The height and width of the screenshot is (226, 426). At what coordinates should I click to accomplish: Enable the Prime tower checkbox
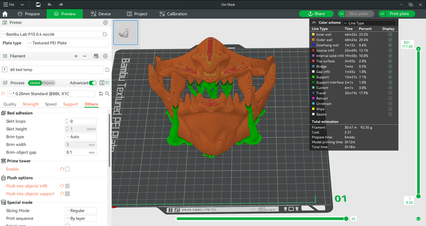pos(67,169)
